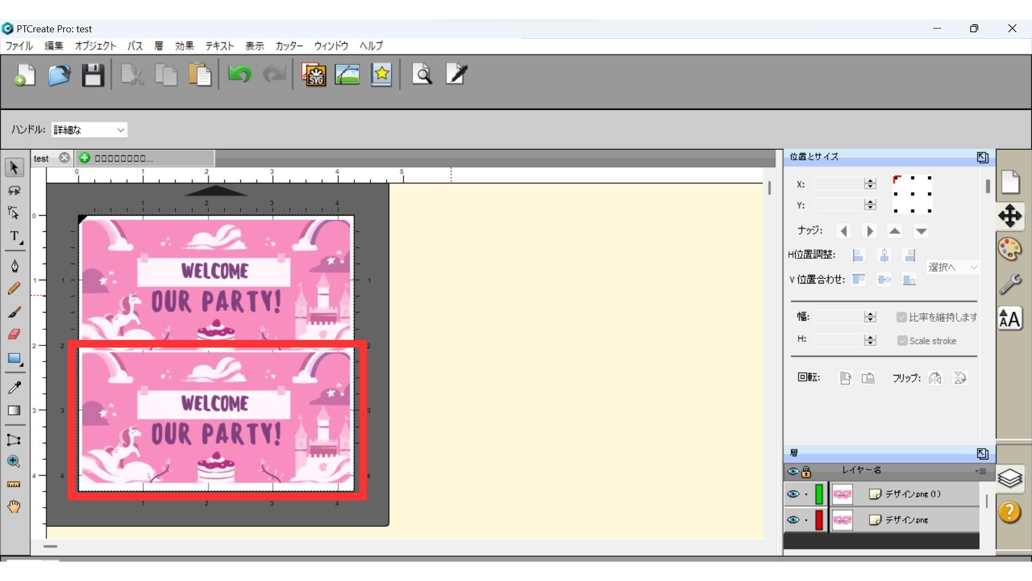Viewport: 1032px width, 581px height.
Task: Open the color palette panel icon
Action: pos(1010,250)
